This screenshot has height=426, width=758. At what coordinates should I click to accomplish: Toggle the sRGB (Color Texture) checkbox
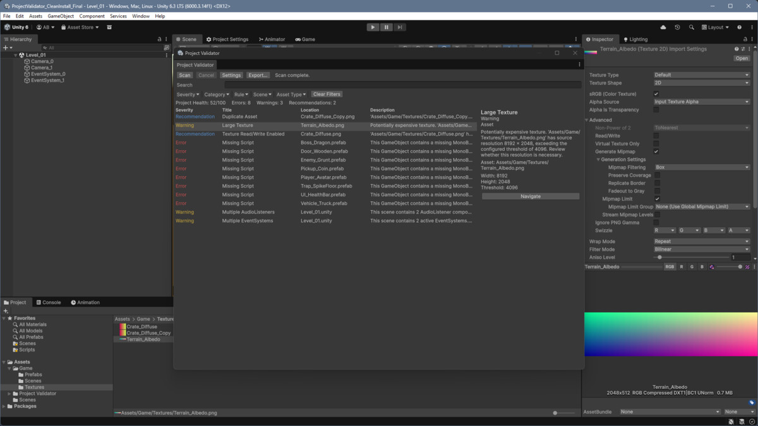pyautogui.click(x=656, y=94)
